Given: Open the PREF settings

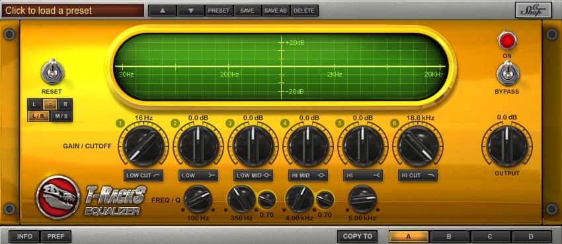Looking at the screenshot, I should click(x=56, y=236).
